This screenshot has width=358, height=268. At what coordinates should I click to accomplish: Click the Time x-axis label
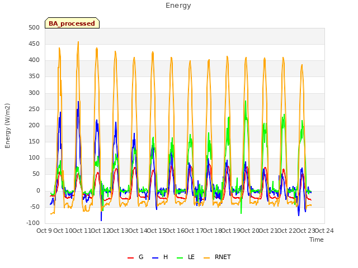tap(317, 240)
